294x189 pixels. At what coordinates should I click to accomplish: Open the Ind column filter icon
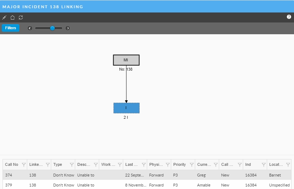(264, 165)
